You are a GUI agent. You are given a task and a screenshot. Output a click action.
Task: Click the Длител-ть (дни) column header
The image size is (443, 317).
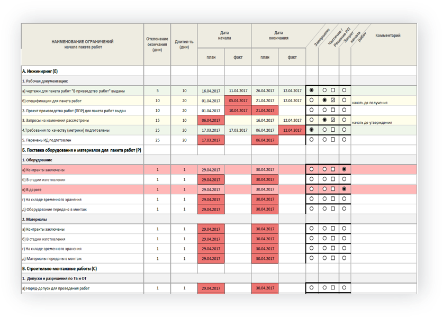coord(184,44)
